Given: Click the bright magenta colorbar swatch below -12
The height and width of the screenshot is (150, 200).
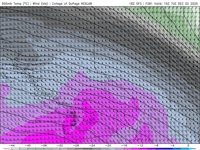Looking at the screenshot, I should click(x=136, y=149).
